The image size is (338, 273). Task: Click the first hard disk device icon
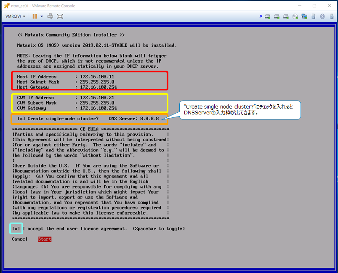tap(268, 16)
